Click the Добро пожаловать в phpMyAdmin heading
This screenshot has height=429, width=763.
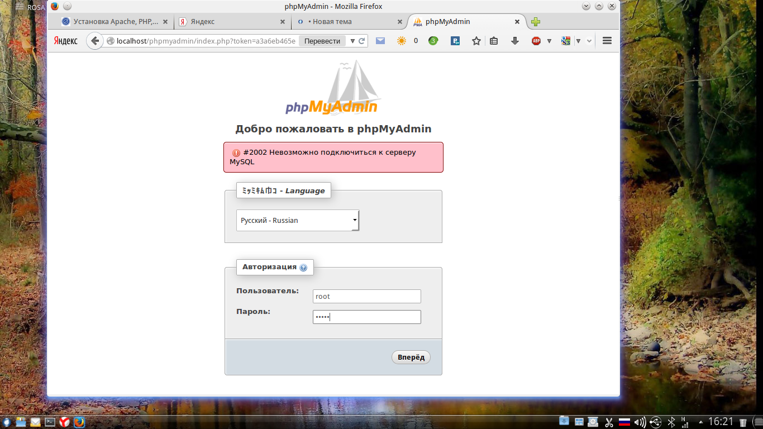click(333, 129)
